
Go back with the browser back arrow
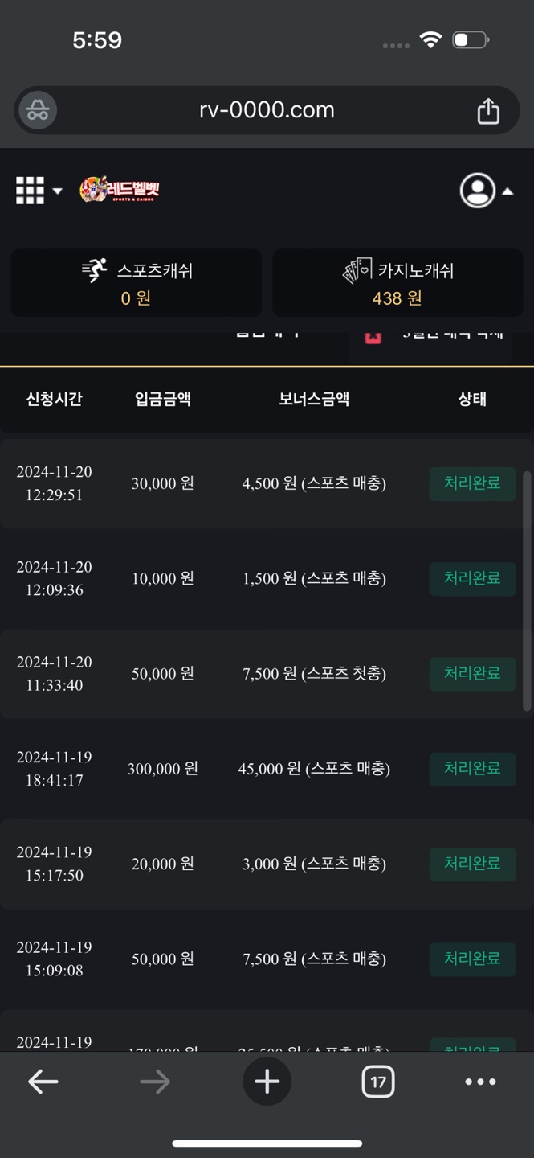click(43, 1082)
